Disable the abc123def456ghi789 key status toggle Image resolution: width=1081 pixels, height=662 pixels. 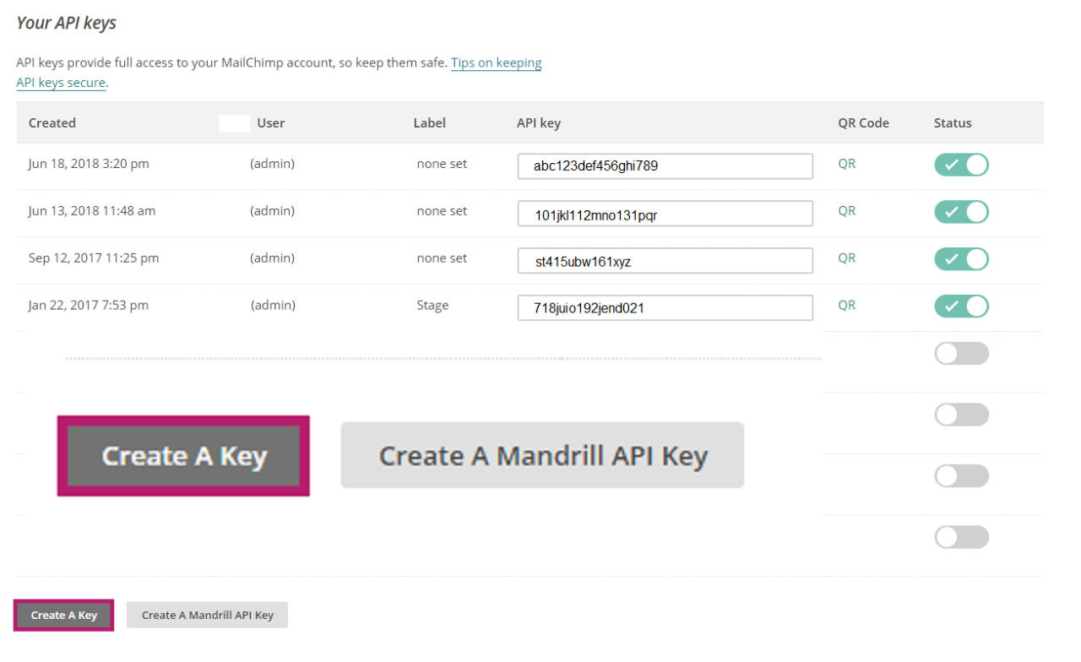pos(961,165)
